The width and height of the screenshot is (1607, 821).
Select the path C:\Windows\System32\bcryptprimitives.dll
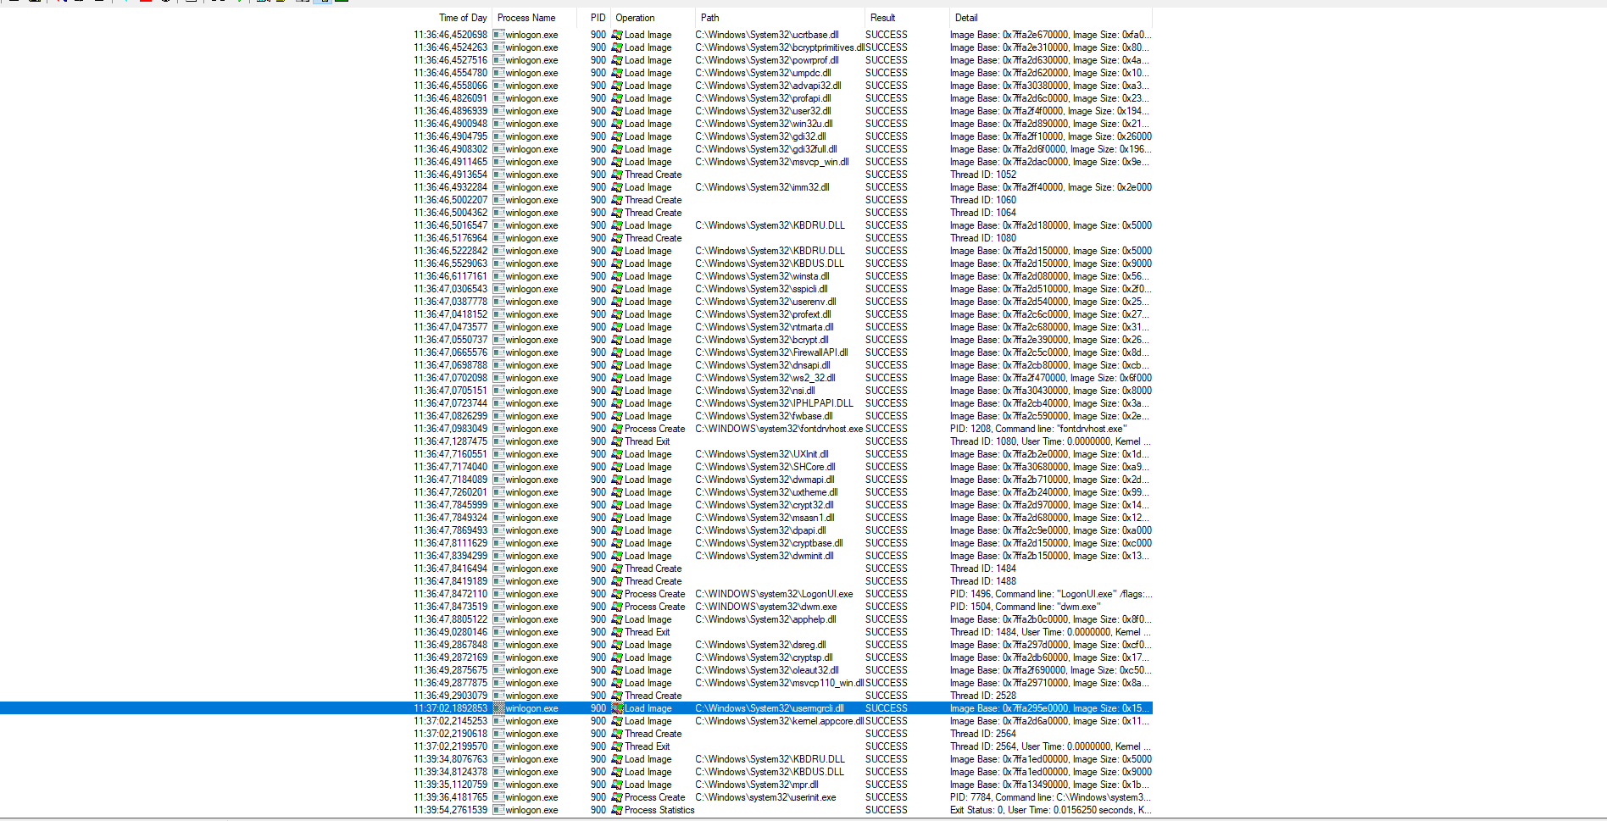(780, 47)
